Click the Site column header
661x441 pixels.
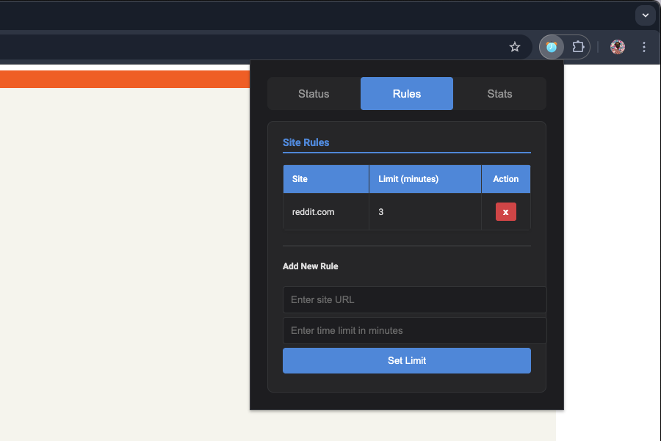pos(325,179)
